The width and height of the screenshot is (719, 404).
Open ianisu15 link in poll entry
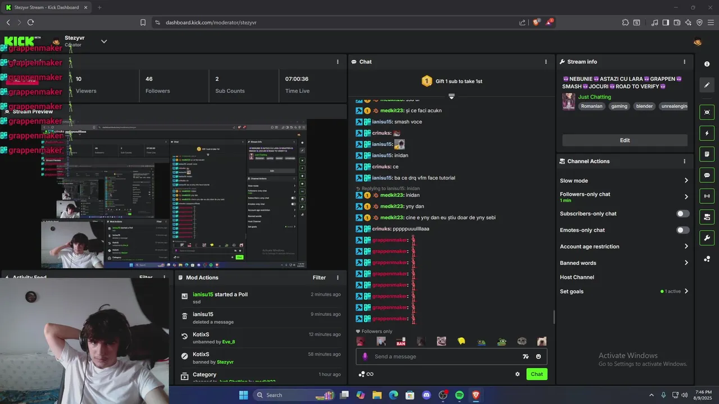tap(203, 295)
